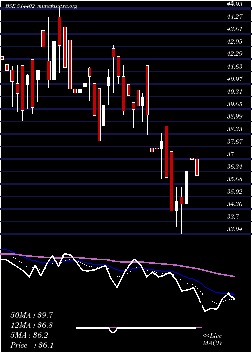Select the 43.61 price axis label
This screenshot has width=252, height=353.
[235, 29]
